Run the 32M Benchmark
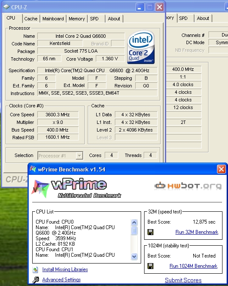 pyautogui.click(x=197, y=232)
